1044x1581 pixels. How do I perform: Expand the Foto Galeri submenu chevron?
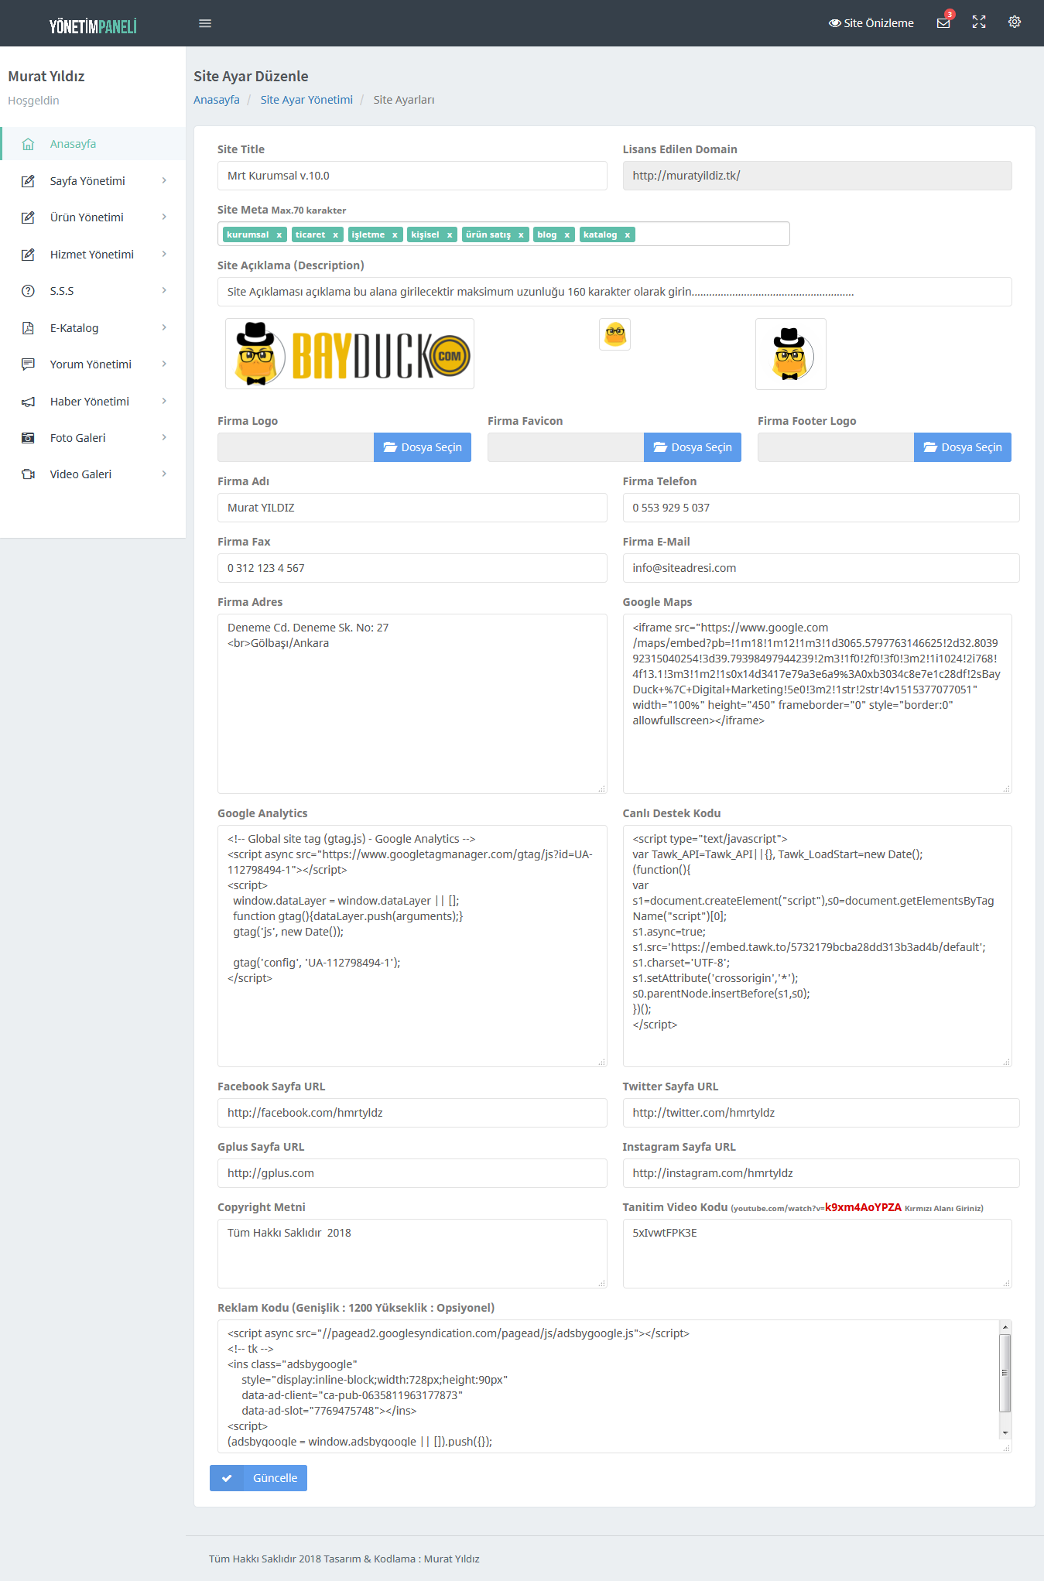(164, 437)
